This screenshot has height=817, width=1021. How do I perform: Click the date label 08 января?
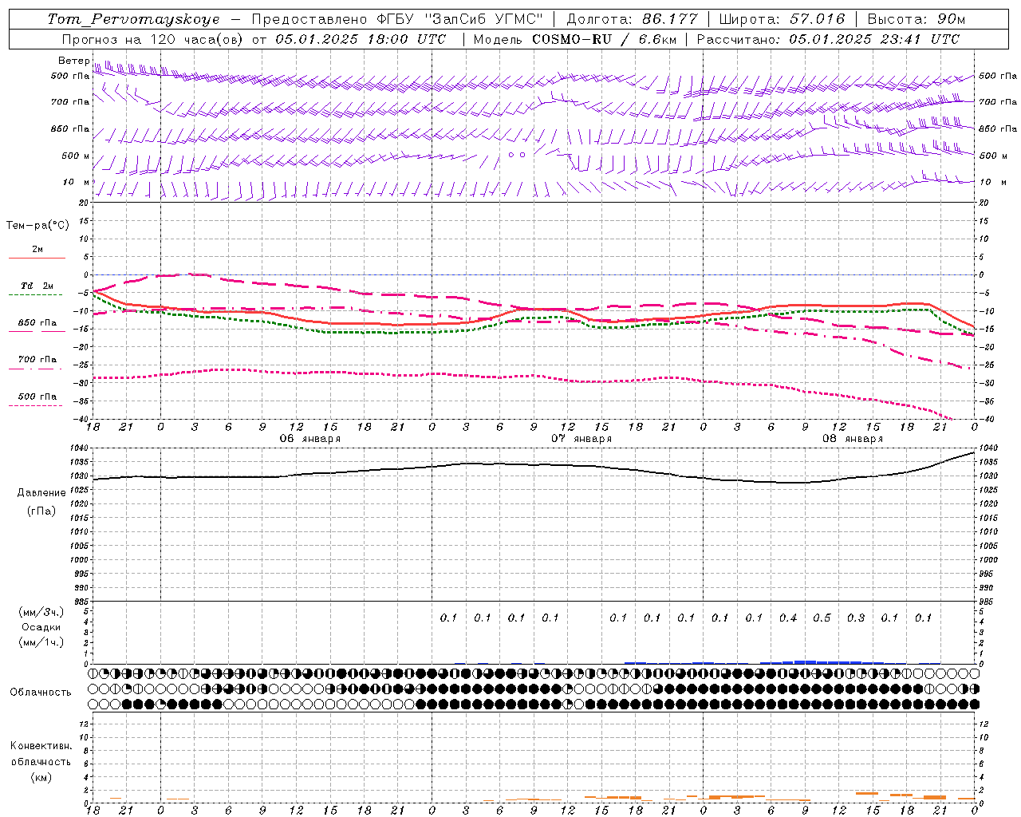click(x=853, y=439)
